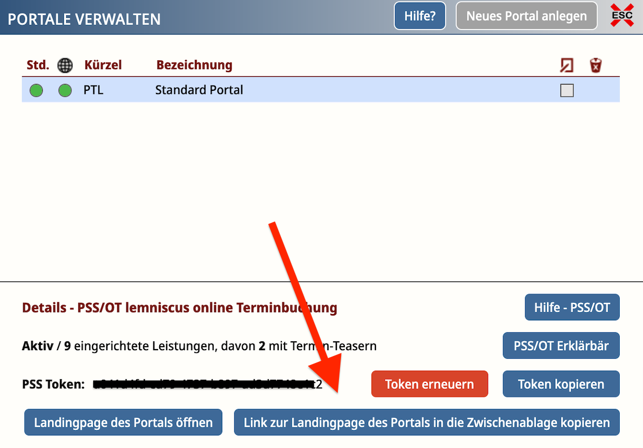Toggle the green Std. status dot
The height and width of the screenshot is (448, 643).
click(x=36, y=90)
